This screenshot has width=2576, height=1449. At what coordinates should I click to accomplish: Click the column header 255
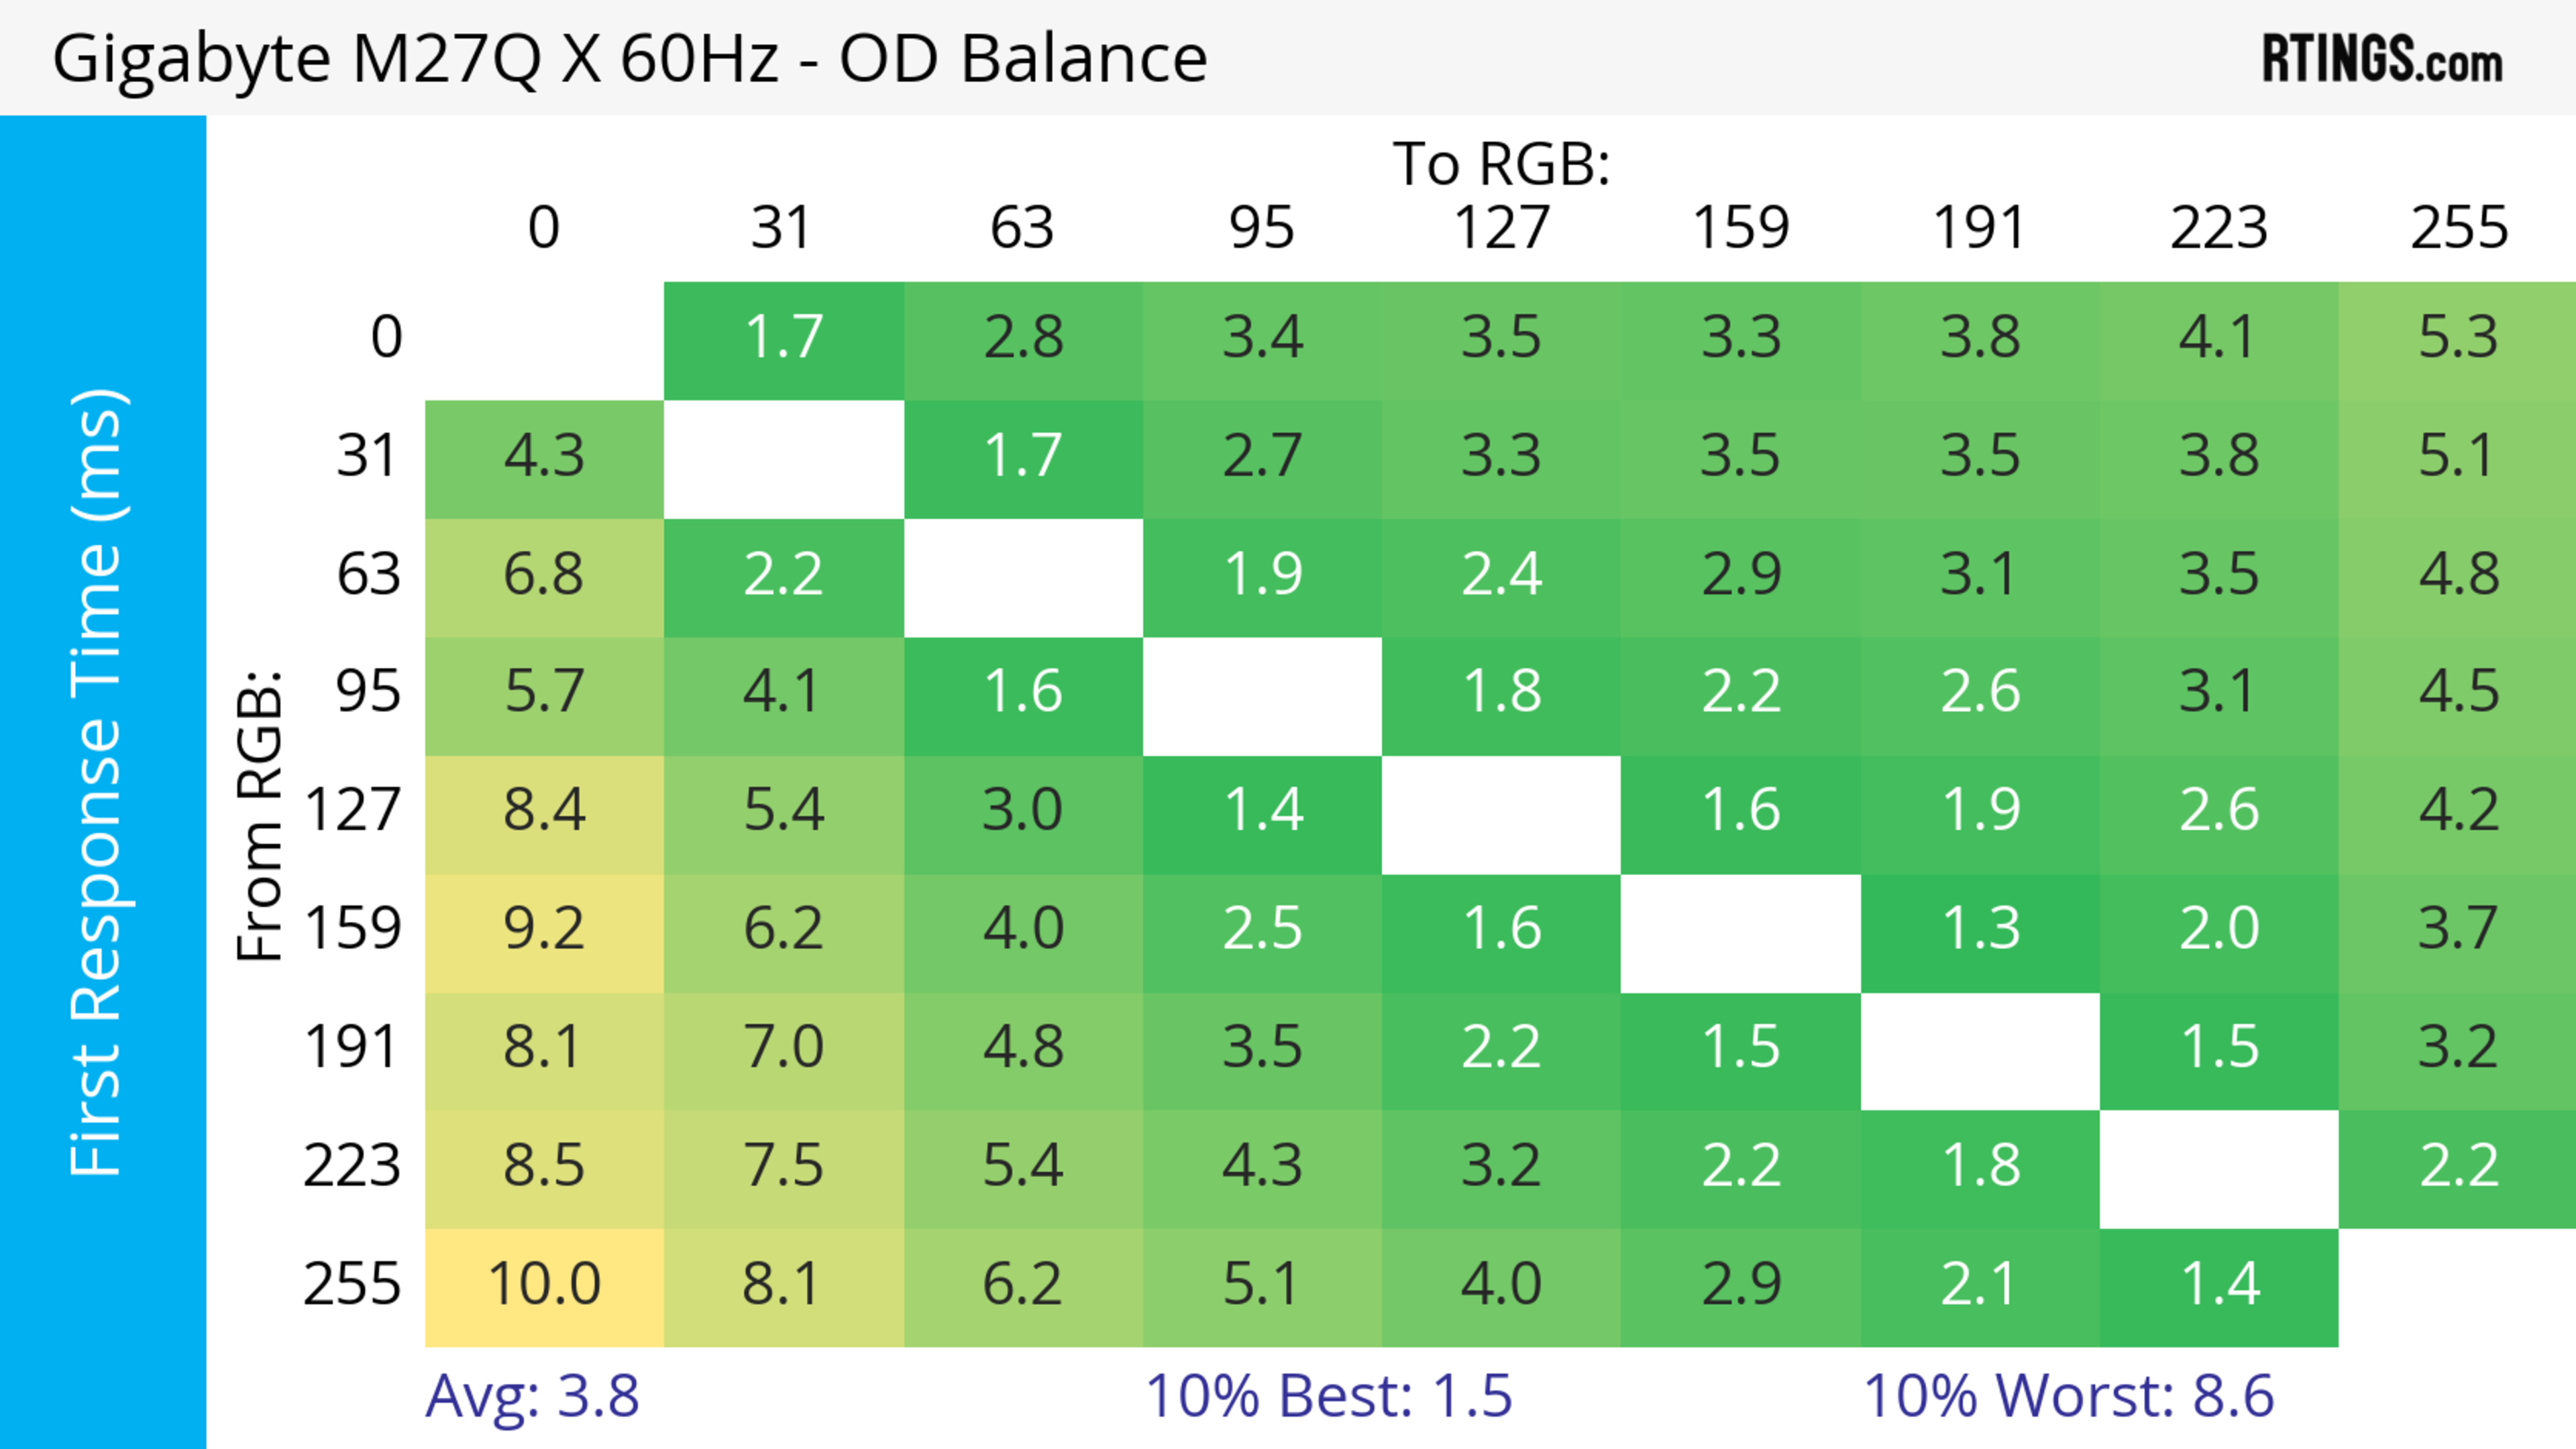pyautogui.click(x=2459, y=228)
